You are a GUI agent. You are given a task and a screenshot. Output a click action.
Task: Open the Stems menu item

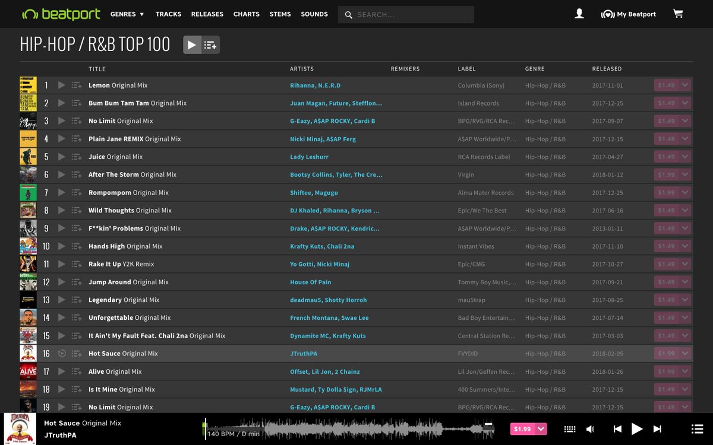click(x=280, y=14)
